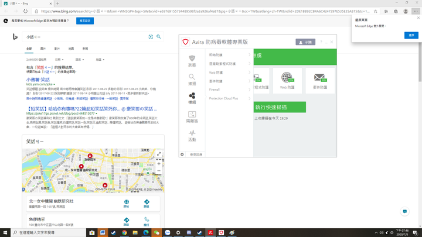Open the 路線 directions icon for 北一女中雙關幽默研究社
Image resolution: width=422 pixels, height=237 pixels.
147,204
